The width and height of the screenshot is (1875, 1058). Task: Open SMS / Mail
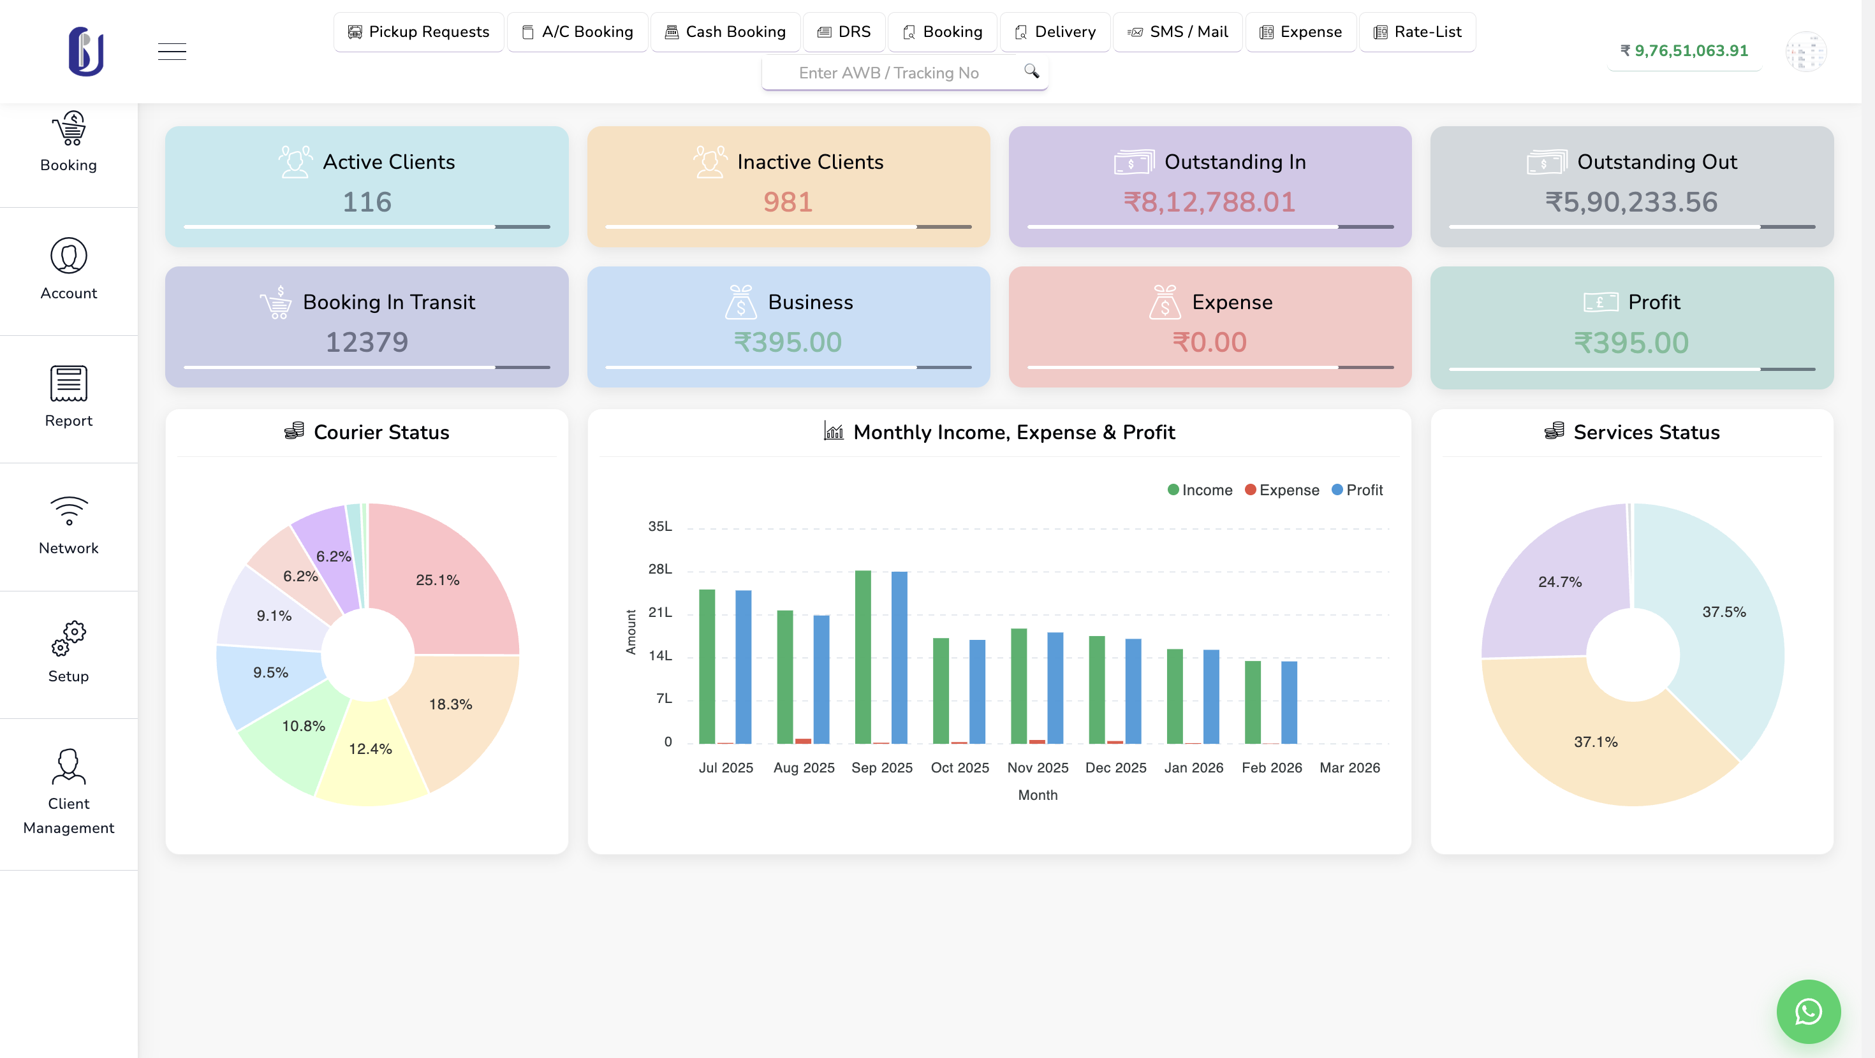pyautogui.click(x=1178, y=31)
